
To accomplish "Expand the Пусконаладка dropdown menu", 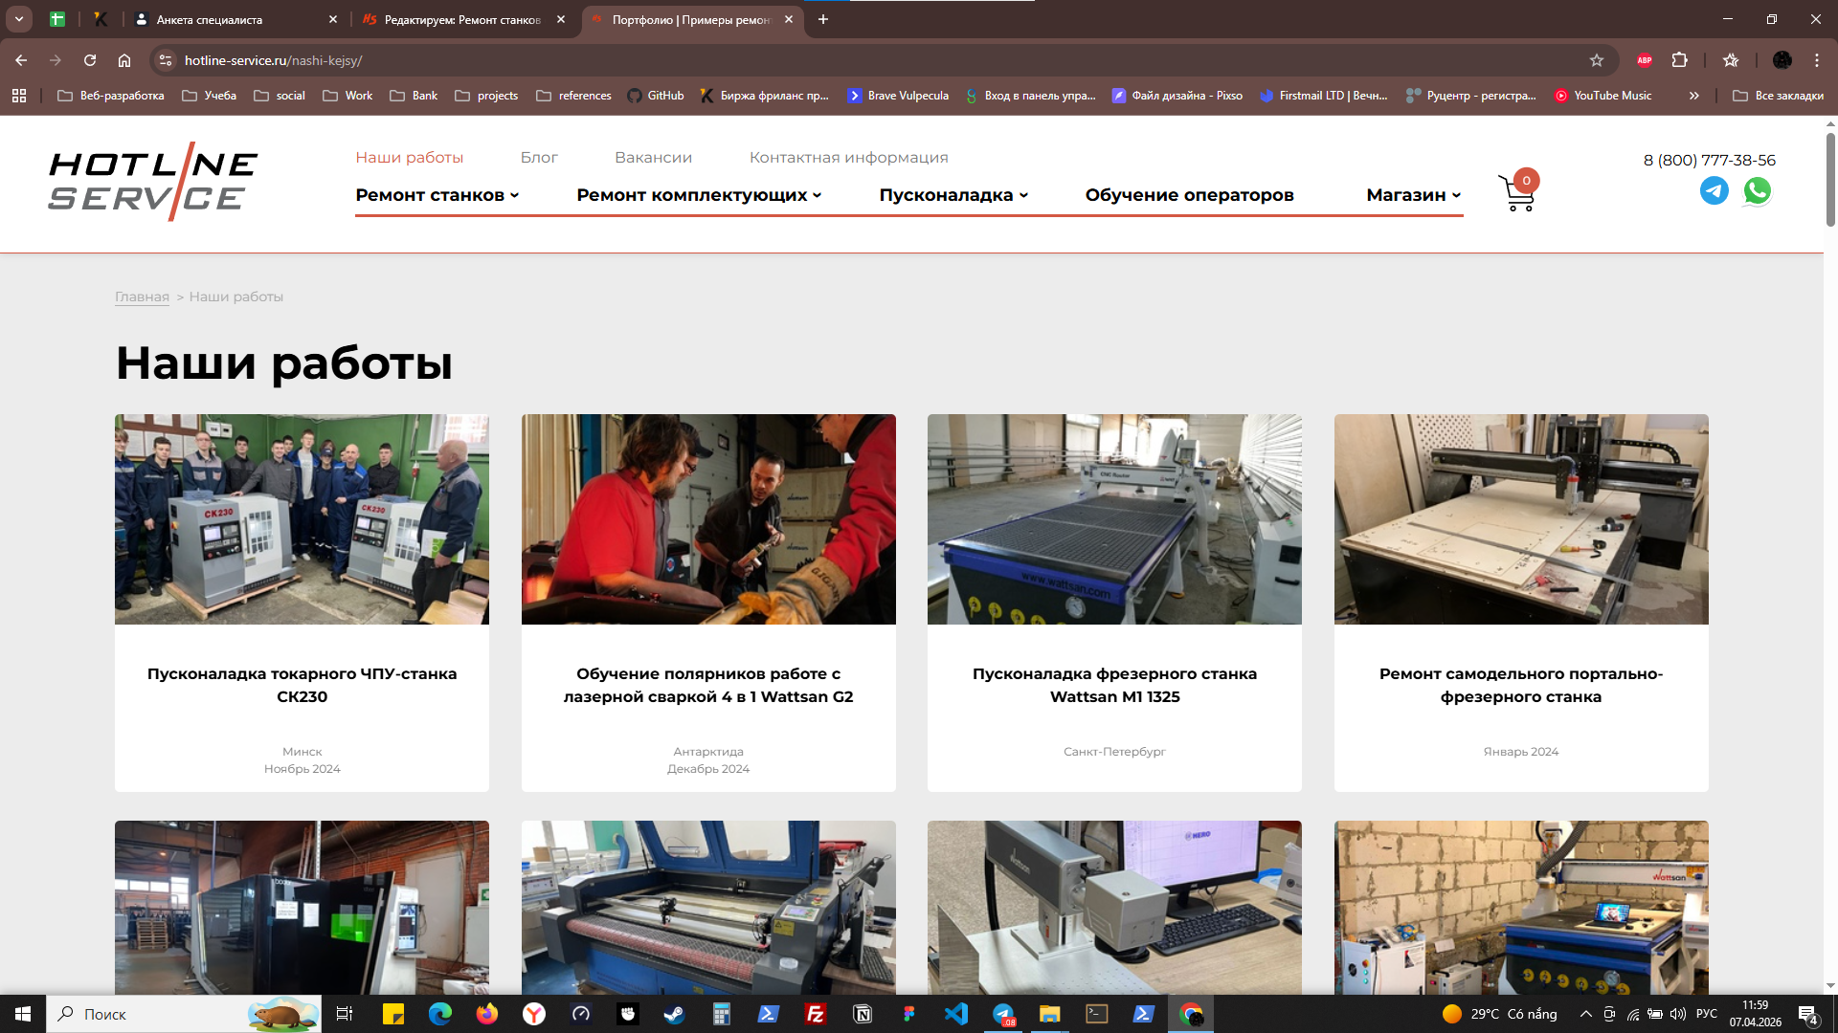I will (953, 195).
